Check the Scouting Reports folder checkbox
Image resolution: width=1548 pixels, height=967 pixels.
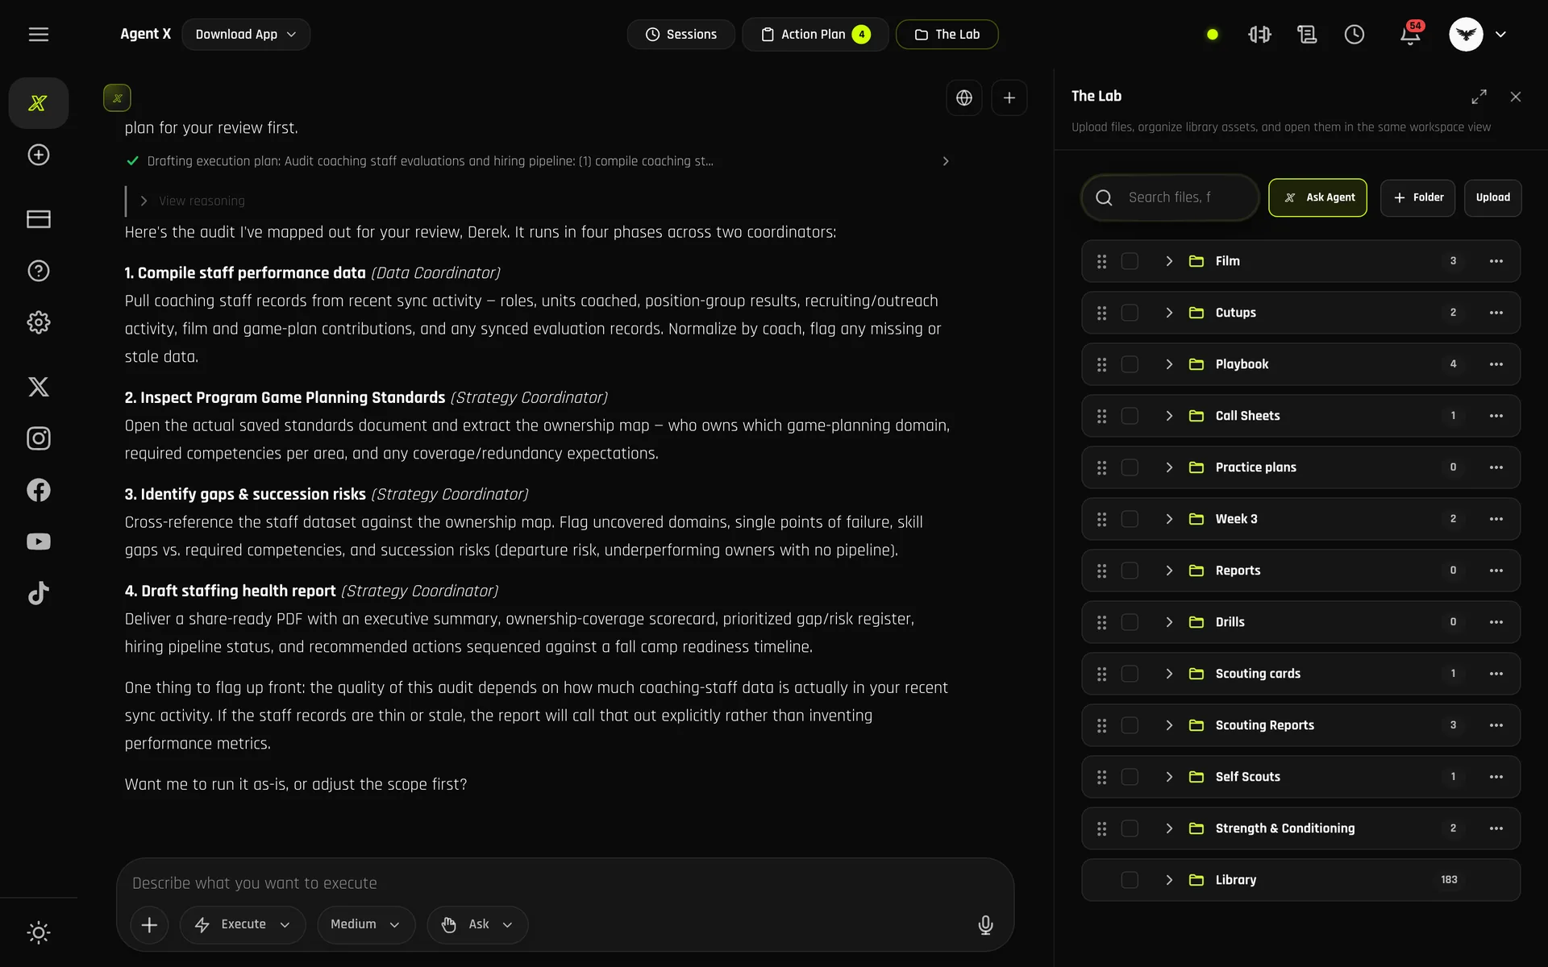pos(1130,725)
